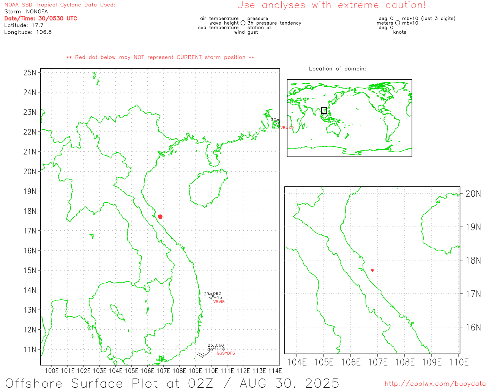Click the world location-of-domain map
The width and height of the screenshot is (486, 388).
pos(349,118)
